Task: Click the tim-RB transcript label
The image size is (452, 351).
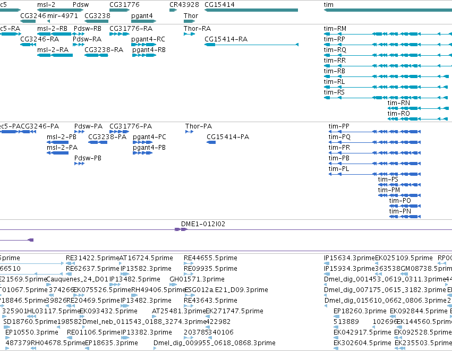Action: tap(335, 71)
